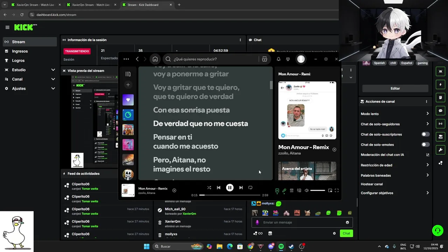Screen dimensions: 448x252
Task: Open Moderación del chat con IA link
Action: pos(395,155)
